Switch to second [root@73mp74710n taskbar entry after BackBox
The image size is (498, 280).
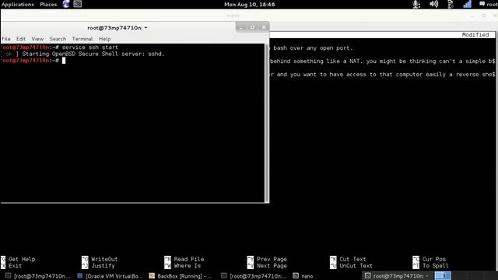(254, 276)
